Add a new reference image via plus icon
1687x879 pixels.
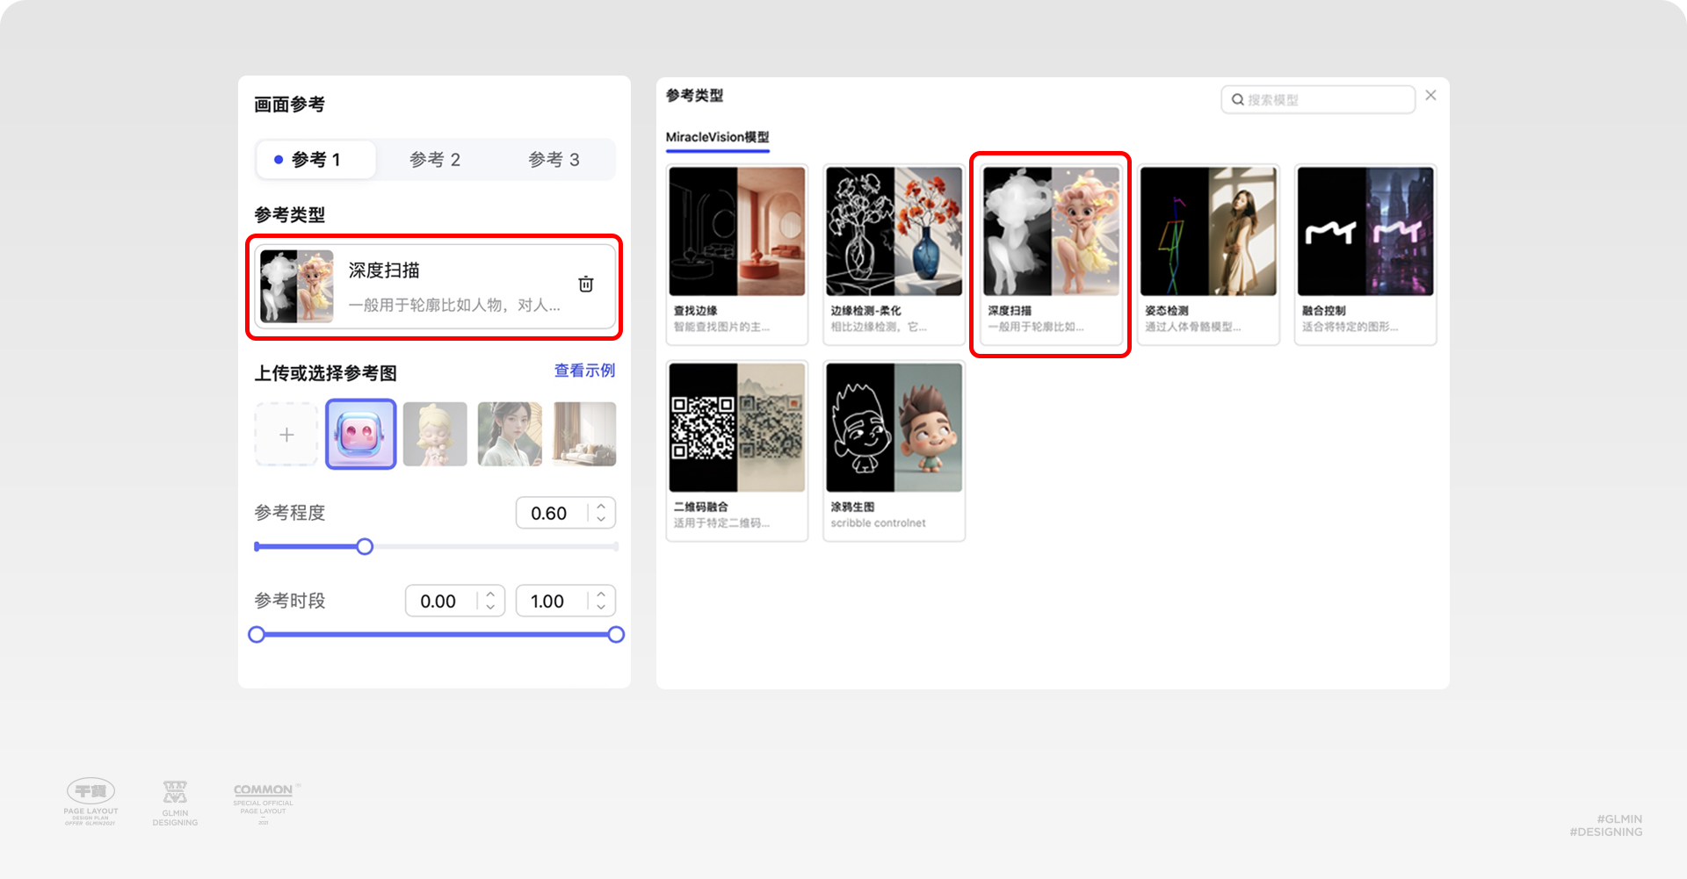[286, 434]
